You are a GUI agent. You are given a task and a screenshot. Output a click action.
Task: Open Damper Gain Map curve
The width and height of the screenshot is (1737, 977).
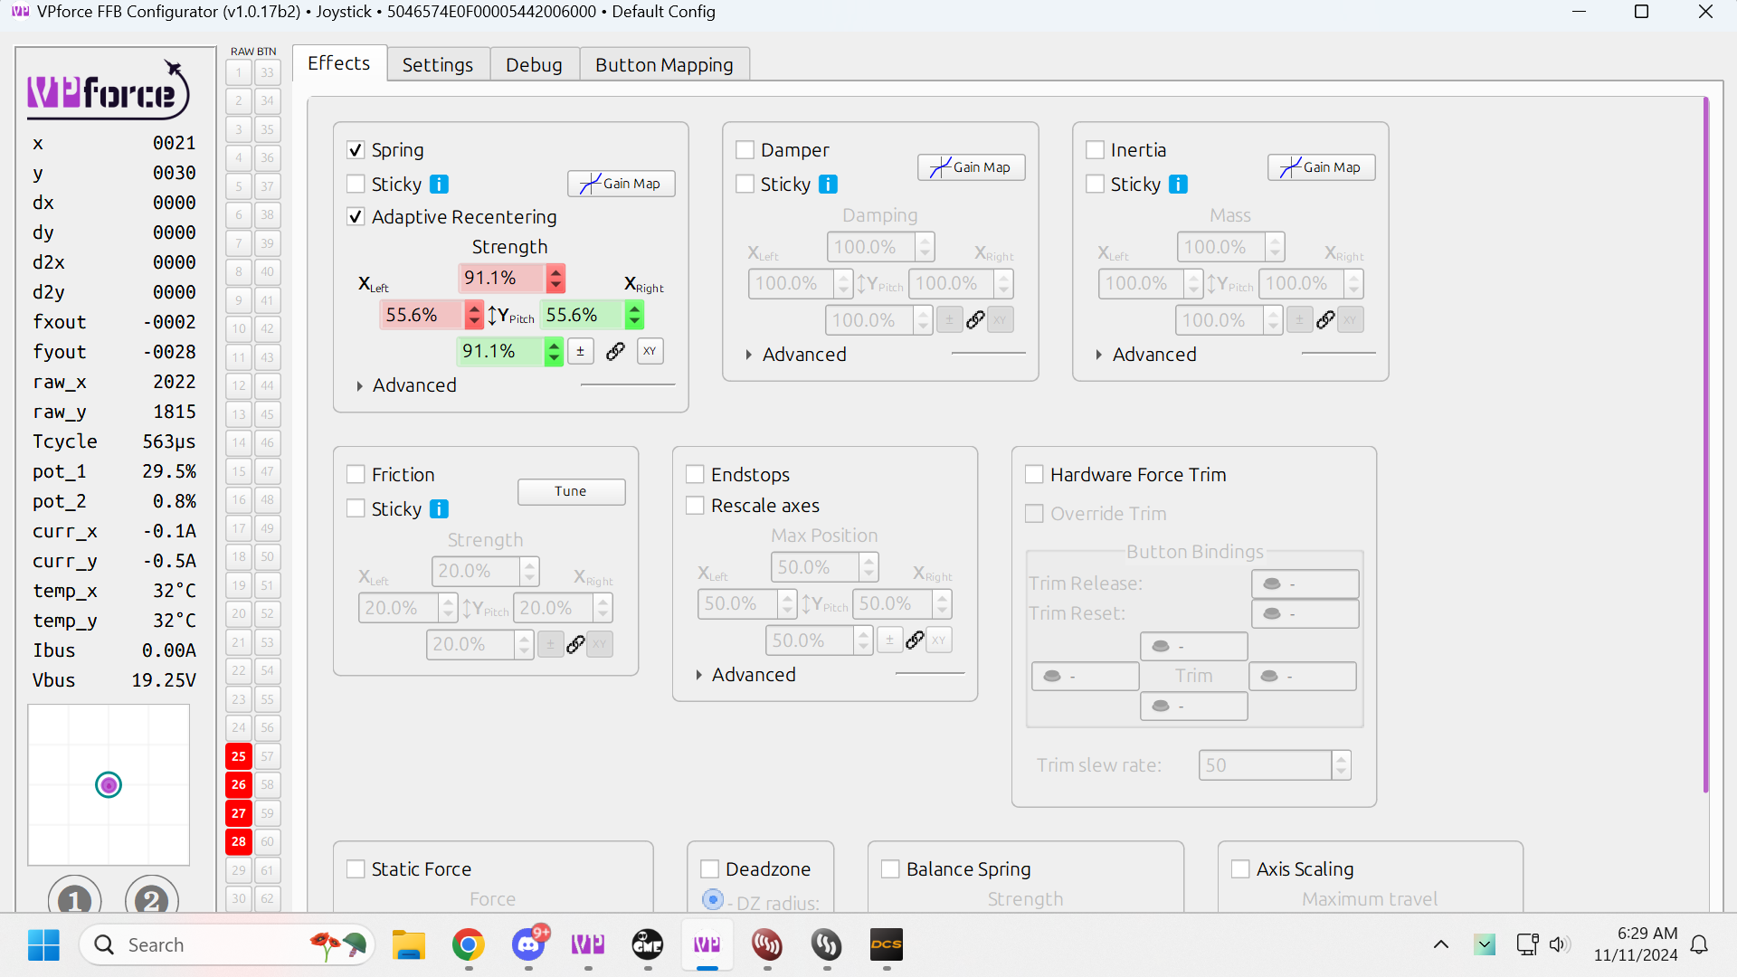point(971,167)
